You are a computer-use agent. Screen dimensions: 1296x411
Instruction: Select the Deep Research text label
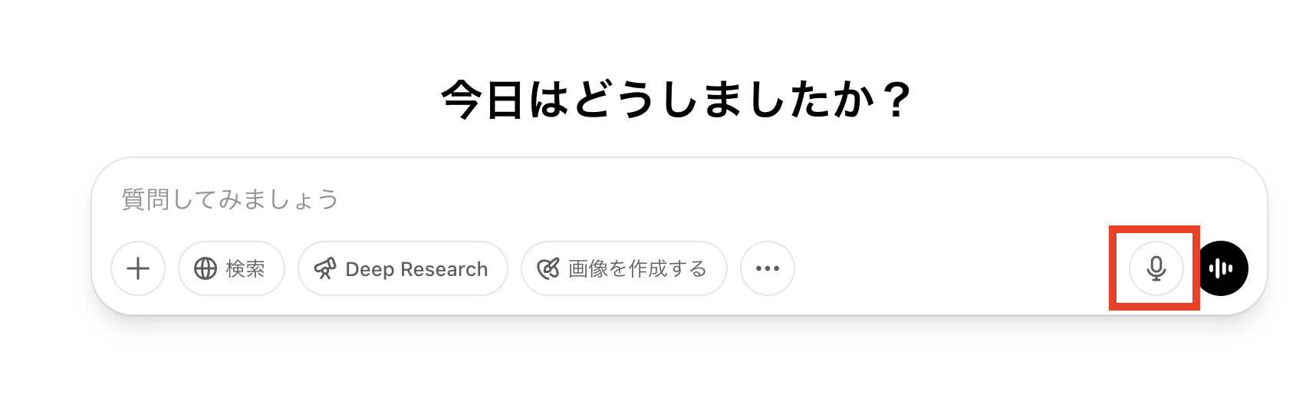coord(416,269)
